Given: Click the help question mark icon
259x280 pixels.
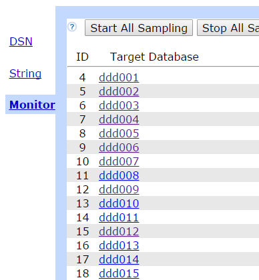Looking at the screenshot, I should (72, 27).
